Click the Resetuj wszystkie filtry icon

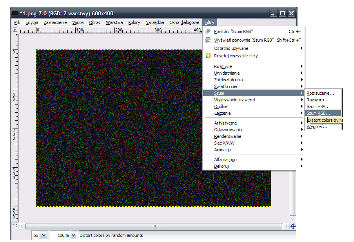click(x=208, y=56)
